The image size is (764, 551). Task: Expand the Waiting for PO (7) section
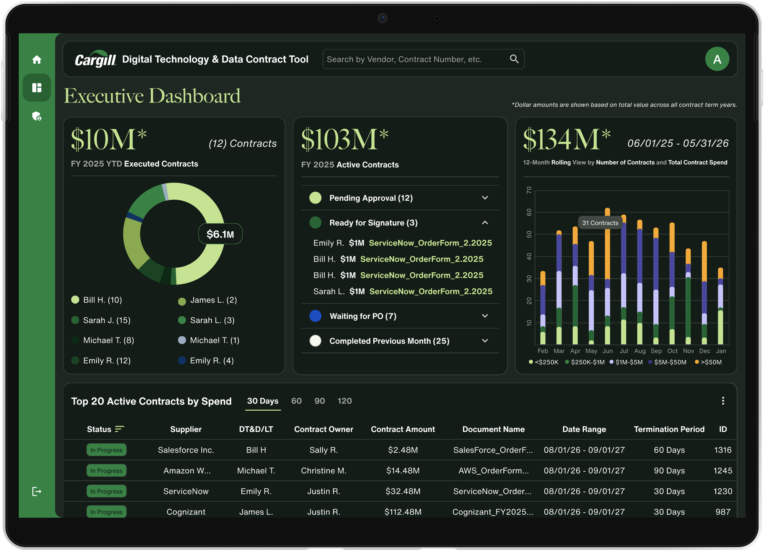click(400, 316)
